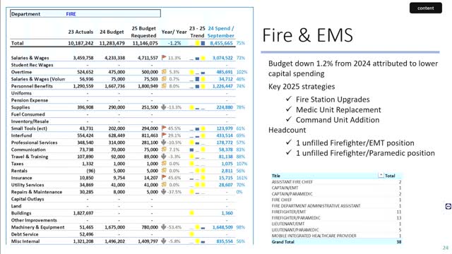Click the Overtime spend value 485,691
Screen dimensions: 452x254
225,72
